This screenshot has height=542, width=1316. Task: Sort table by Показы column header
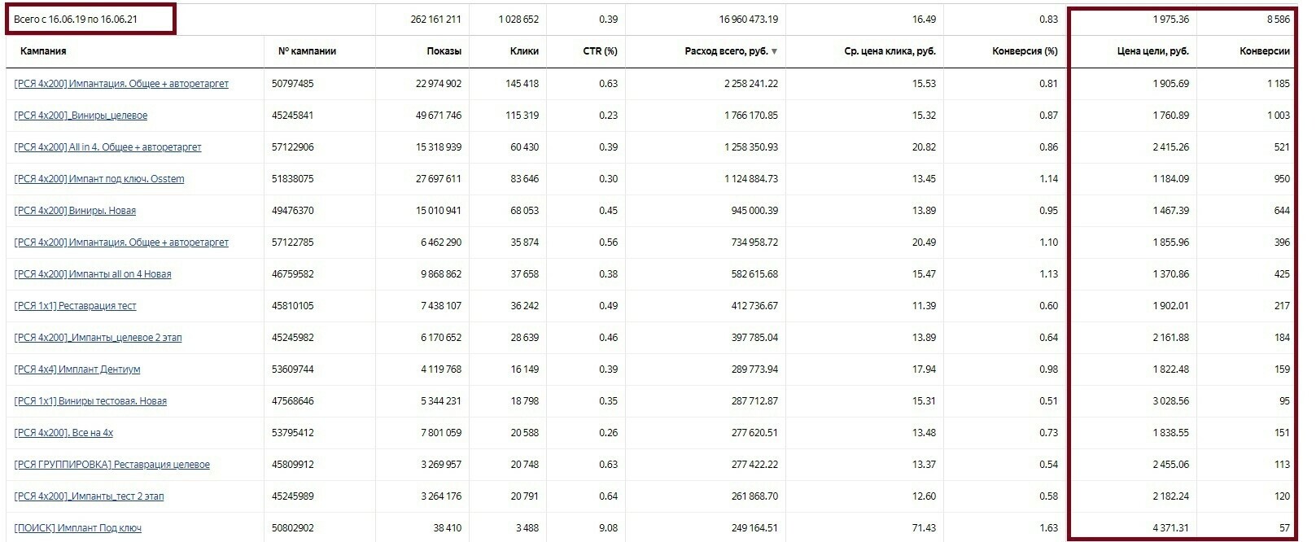[x=444, y=51]
